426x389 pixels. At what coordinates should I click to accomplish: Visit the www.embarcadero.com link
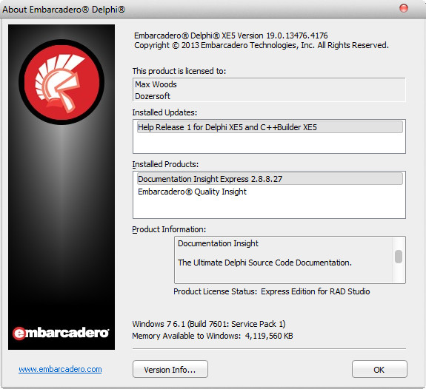click(60, 369)
